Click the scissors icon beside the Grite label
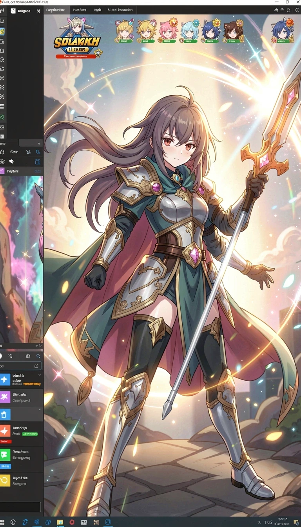Viewport: 301px width, 527px height. click(28, 152)
